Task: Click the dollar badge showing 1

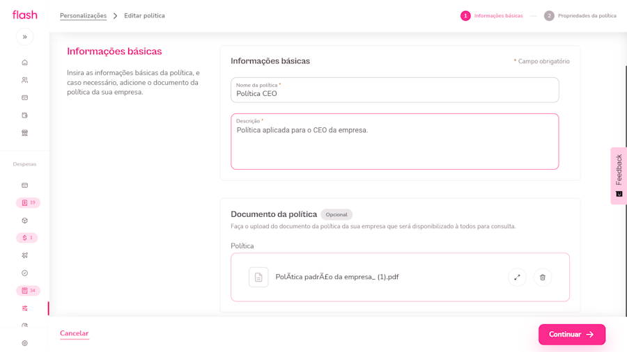Action: (x=27, y=238)
